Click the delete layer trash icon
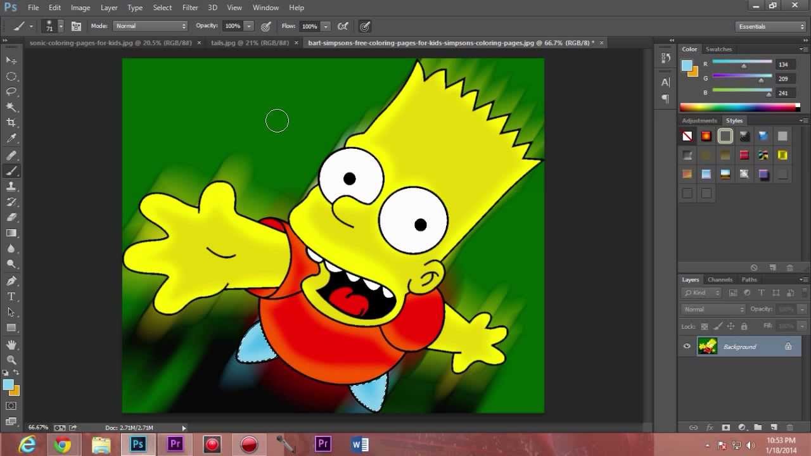The width and height of the screenshot is (811, 456). point(789,427)
